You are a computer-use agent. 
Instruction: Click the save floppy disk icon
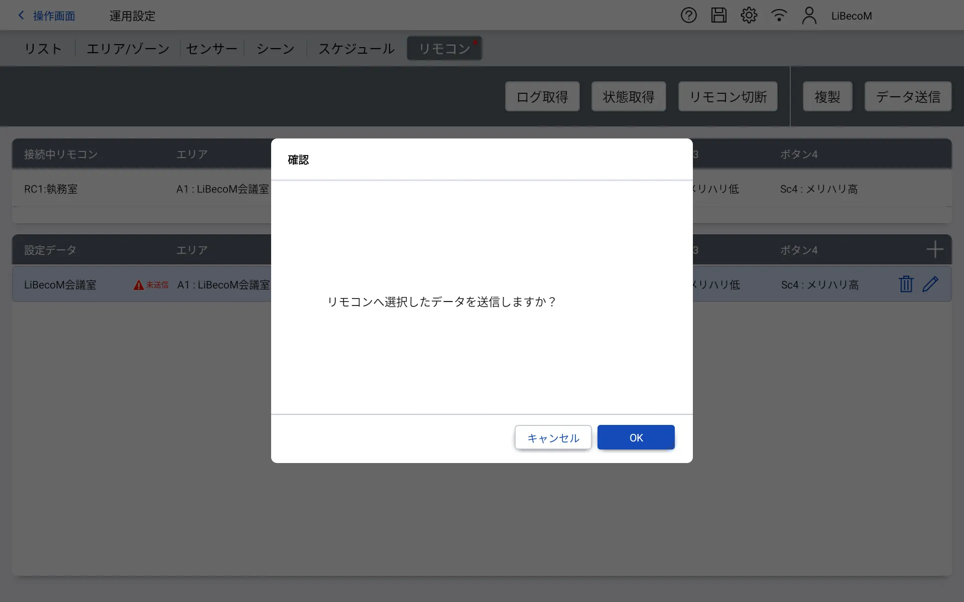point(718,16)
